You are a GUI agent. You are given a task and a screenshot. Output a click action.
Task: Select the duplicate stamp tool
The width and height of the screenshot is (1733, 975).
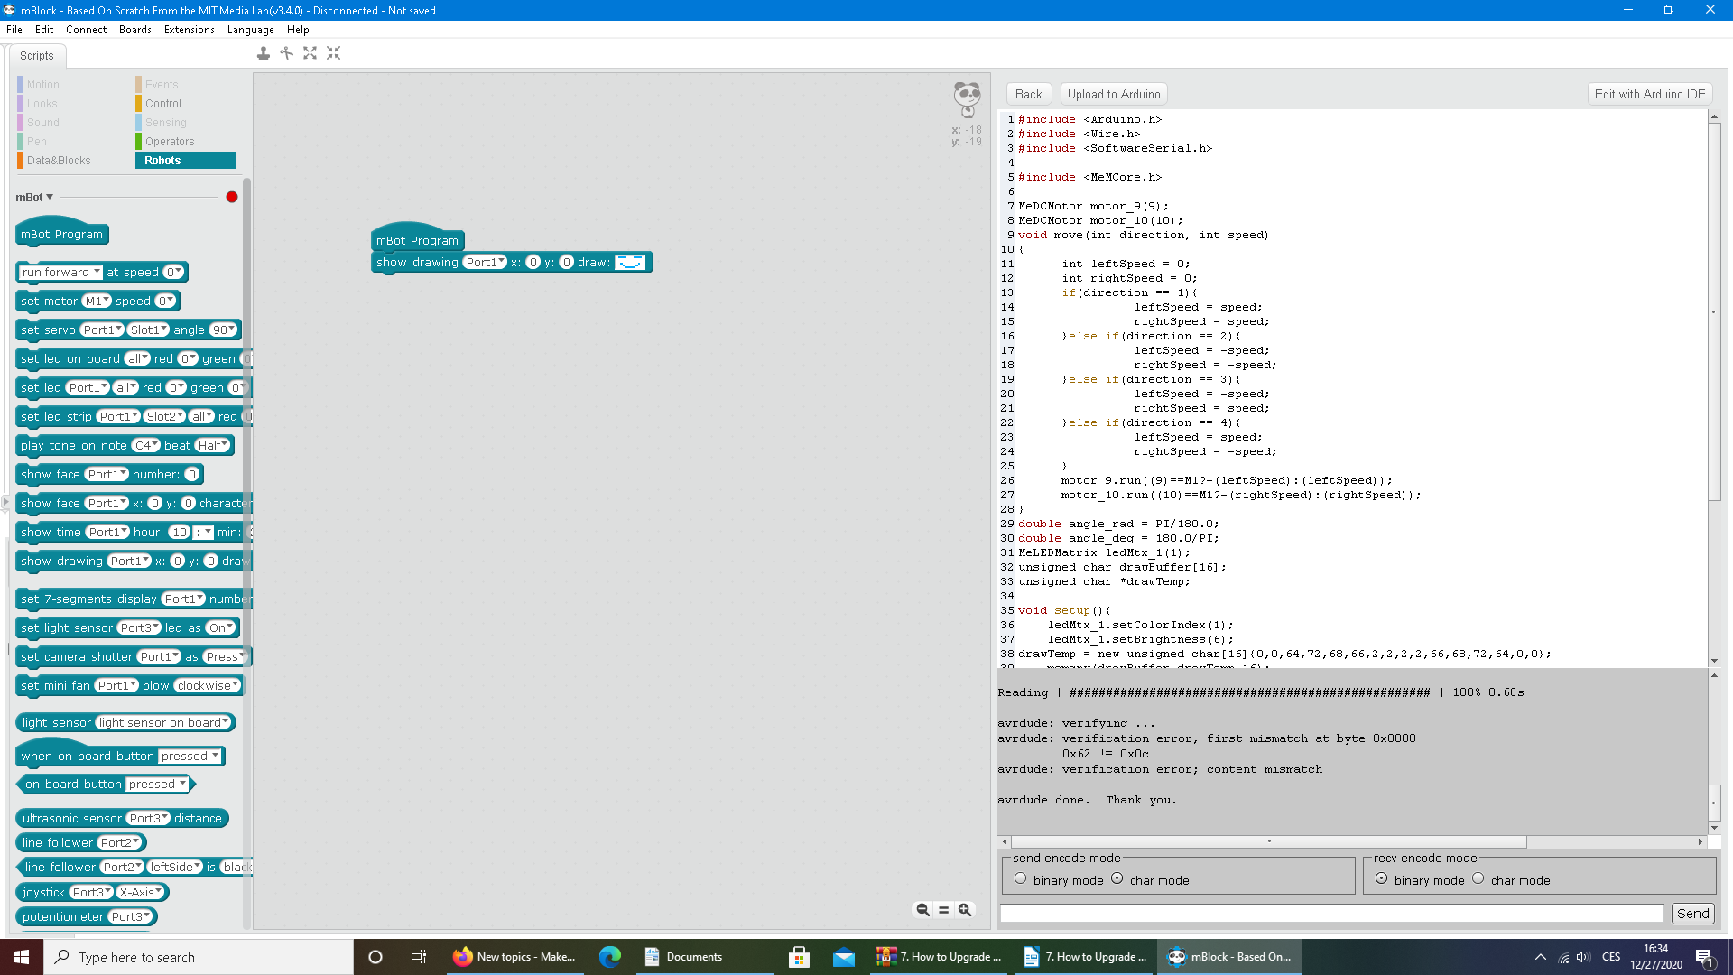pyautogui.click(x=263, y=53)
